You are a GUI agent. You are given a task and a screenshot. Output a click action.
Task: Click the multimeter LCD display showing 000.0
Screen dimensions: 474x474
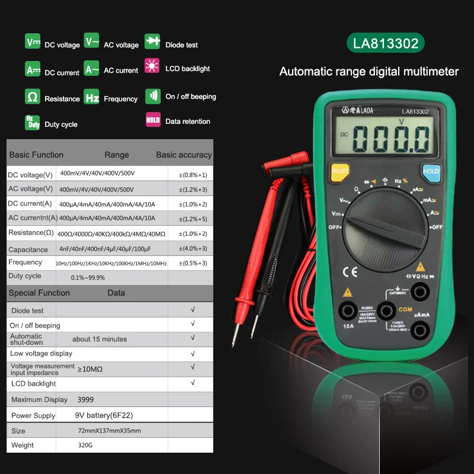tap(385, 136)
